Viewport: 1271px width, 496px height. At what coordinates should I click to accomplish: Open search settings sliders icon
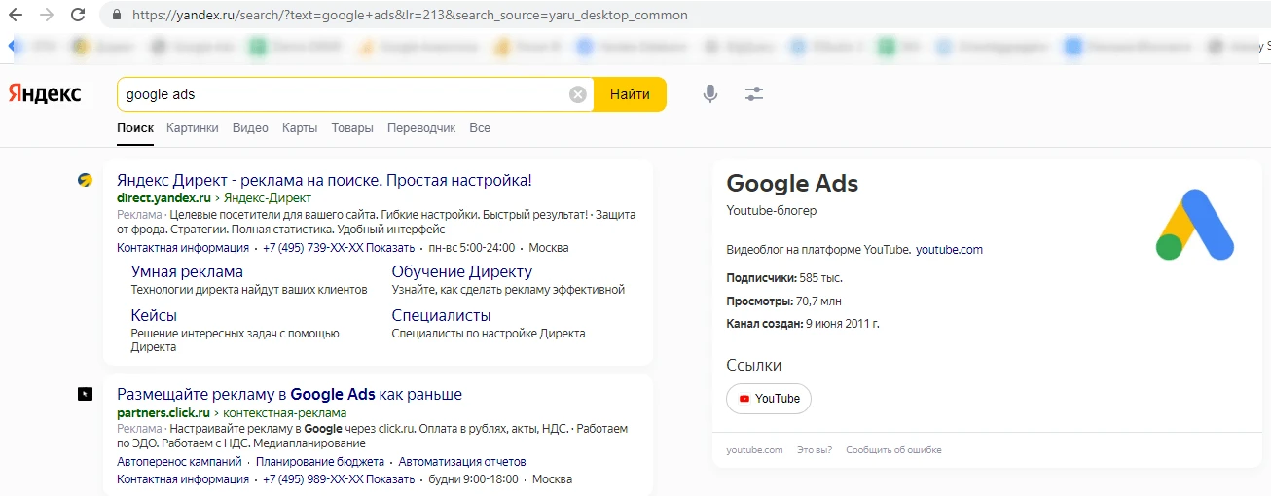[754, 94]
